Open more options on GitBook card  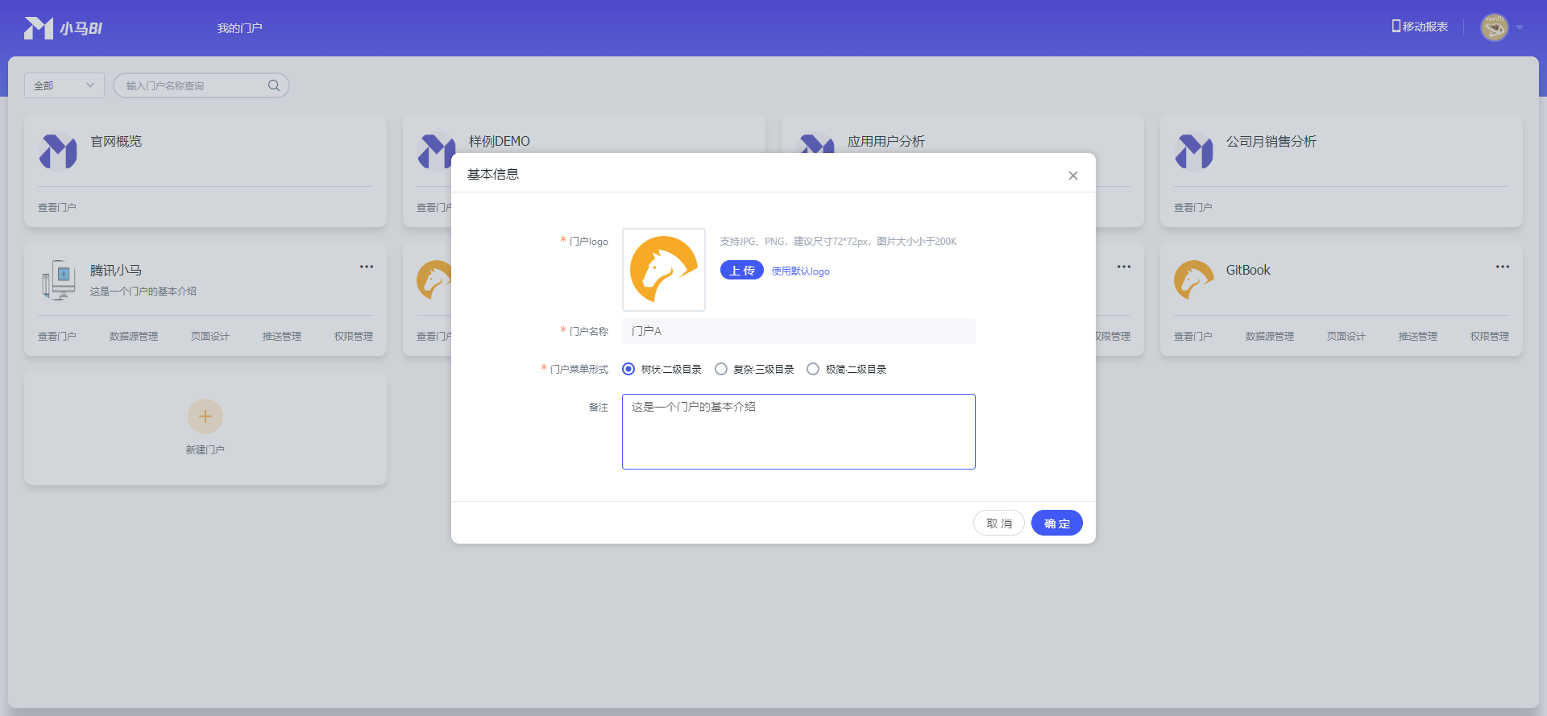(1503, 267)
